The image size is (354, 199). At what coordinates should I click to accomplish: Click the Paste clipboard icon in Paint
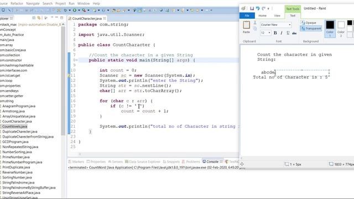coord(246,25)
